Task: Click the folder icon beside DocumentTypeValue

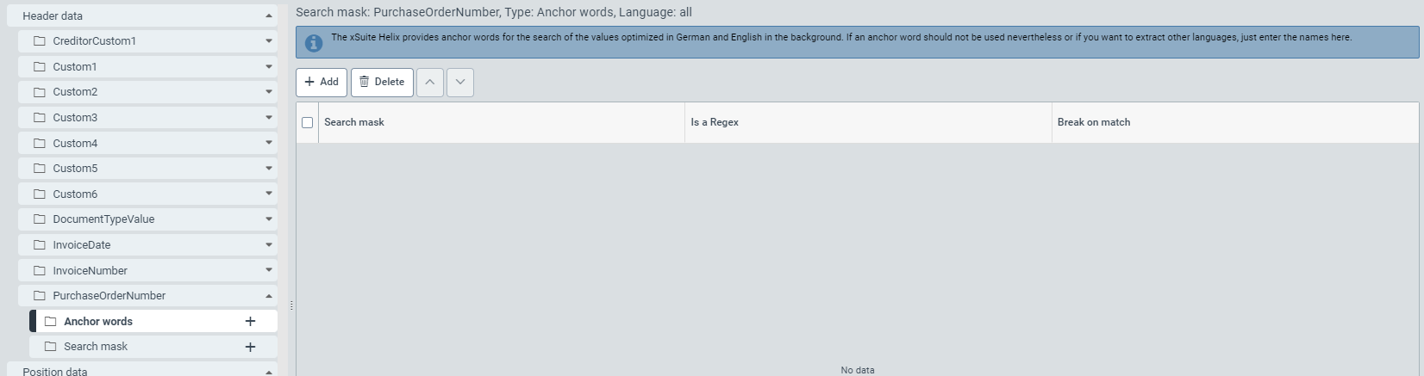Action: pos(39,219)
